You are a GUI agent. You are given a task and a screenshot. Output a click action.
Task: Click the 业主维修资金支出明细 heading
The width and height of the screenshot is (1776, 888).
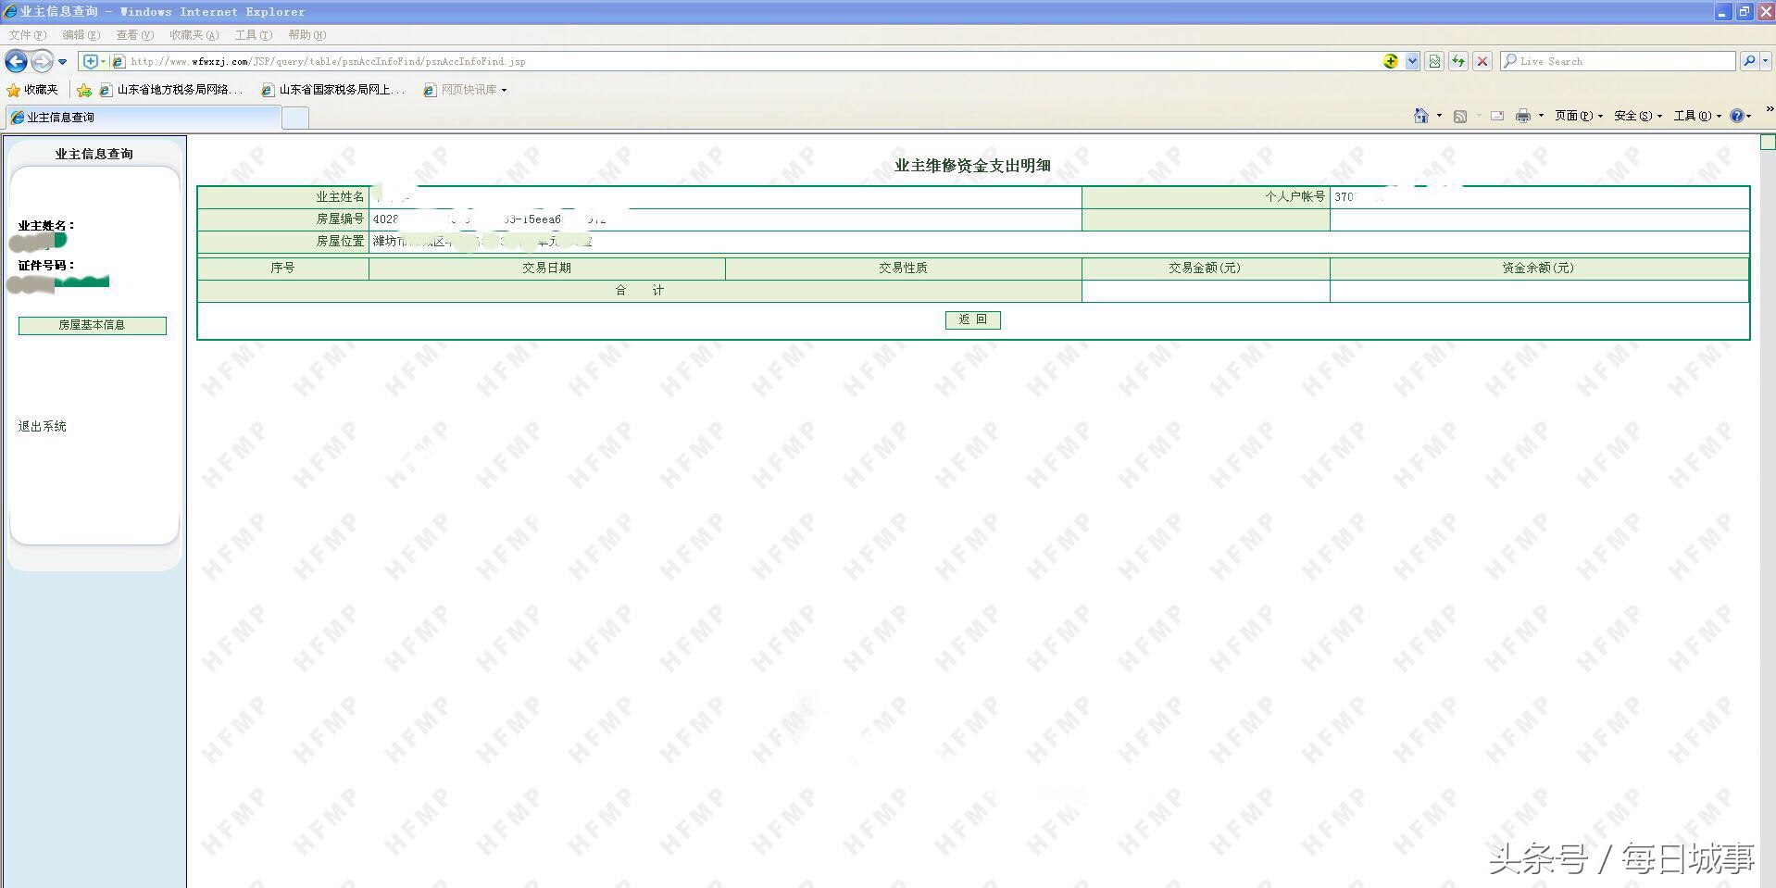click(972, 166)
